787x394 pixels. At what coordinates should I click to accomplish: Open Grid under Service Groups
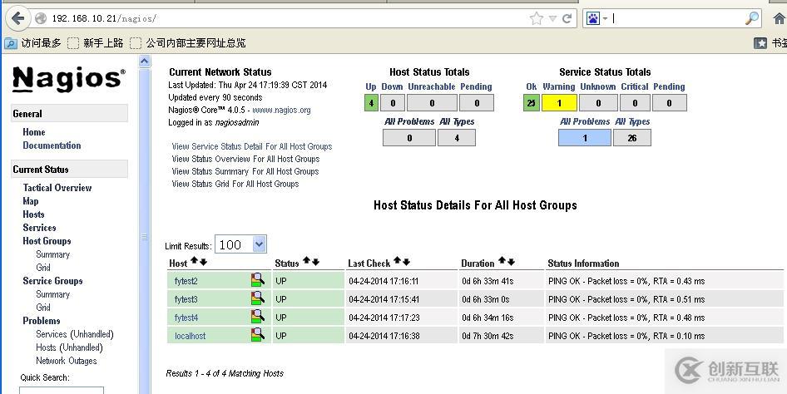tap(43, 308)
